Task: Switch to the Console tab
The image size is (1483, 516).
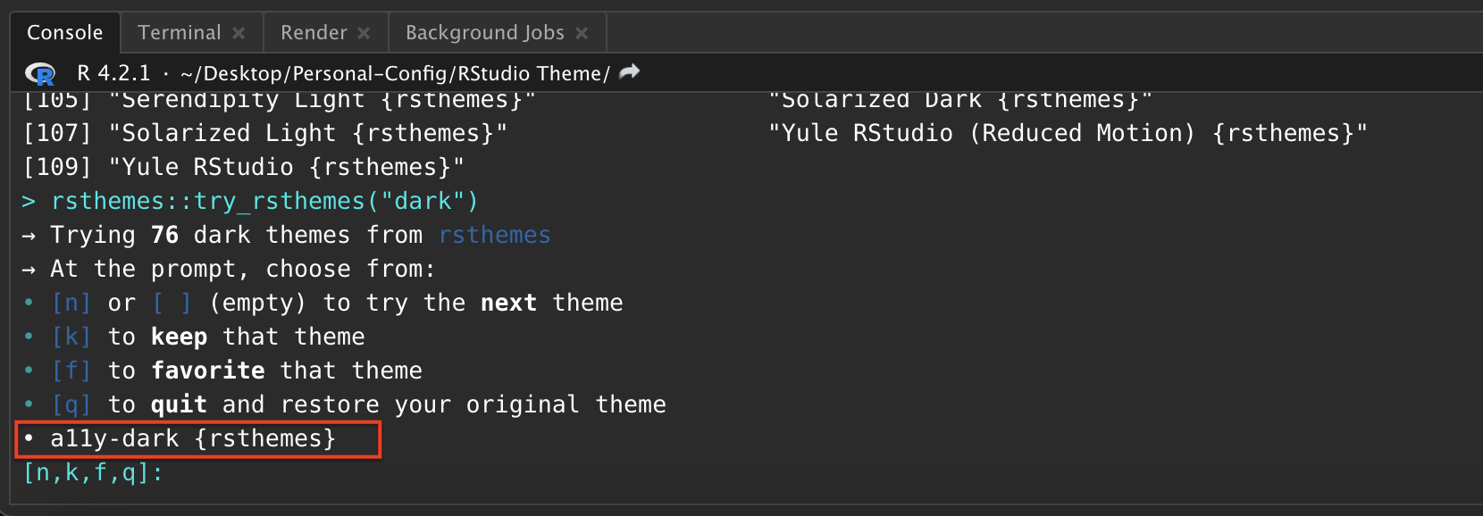Action: tap(64, 33)
